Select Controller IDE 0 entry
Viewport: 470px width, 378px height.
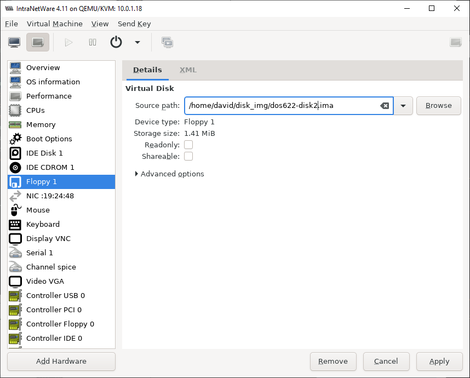click(61, 338)
